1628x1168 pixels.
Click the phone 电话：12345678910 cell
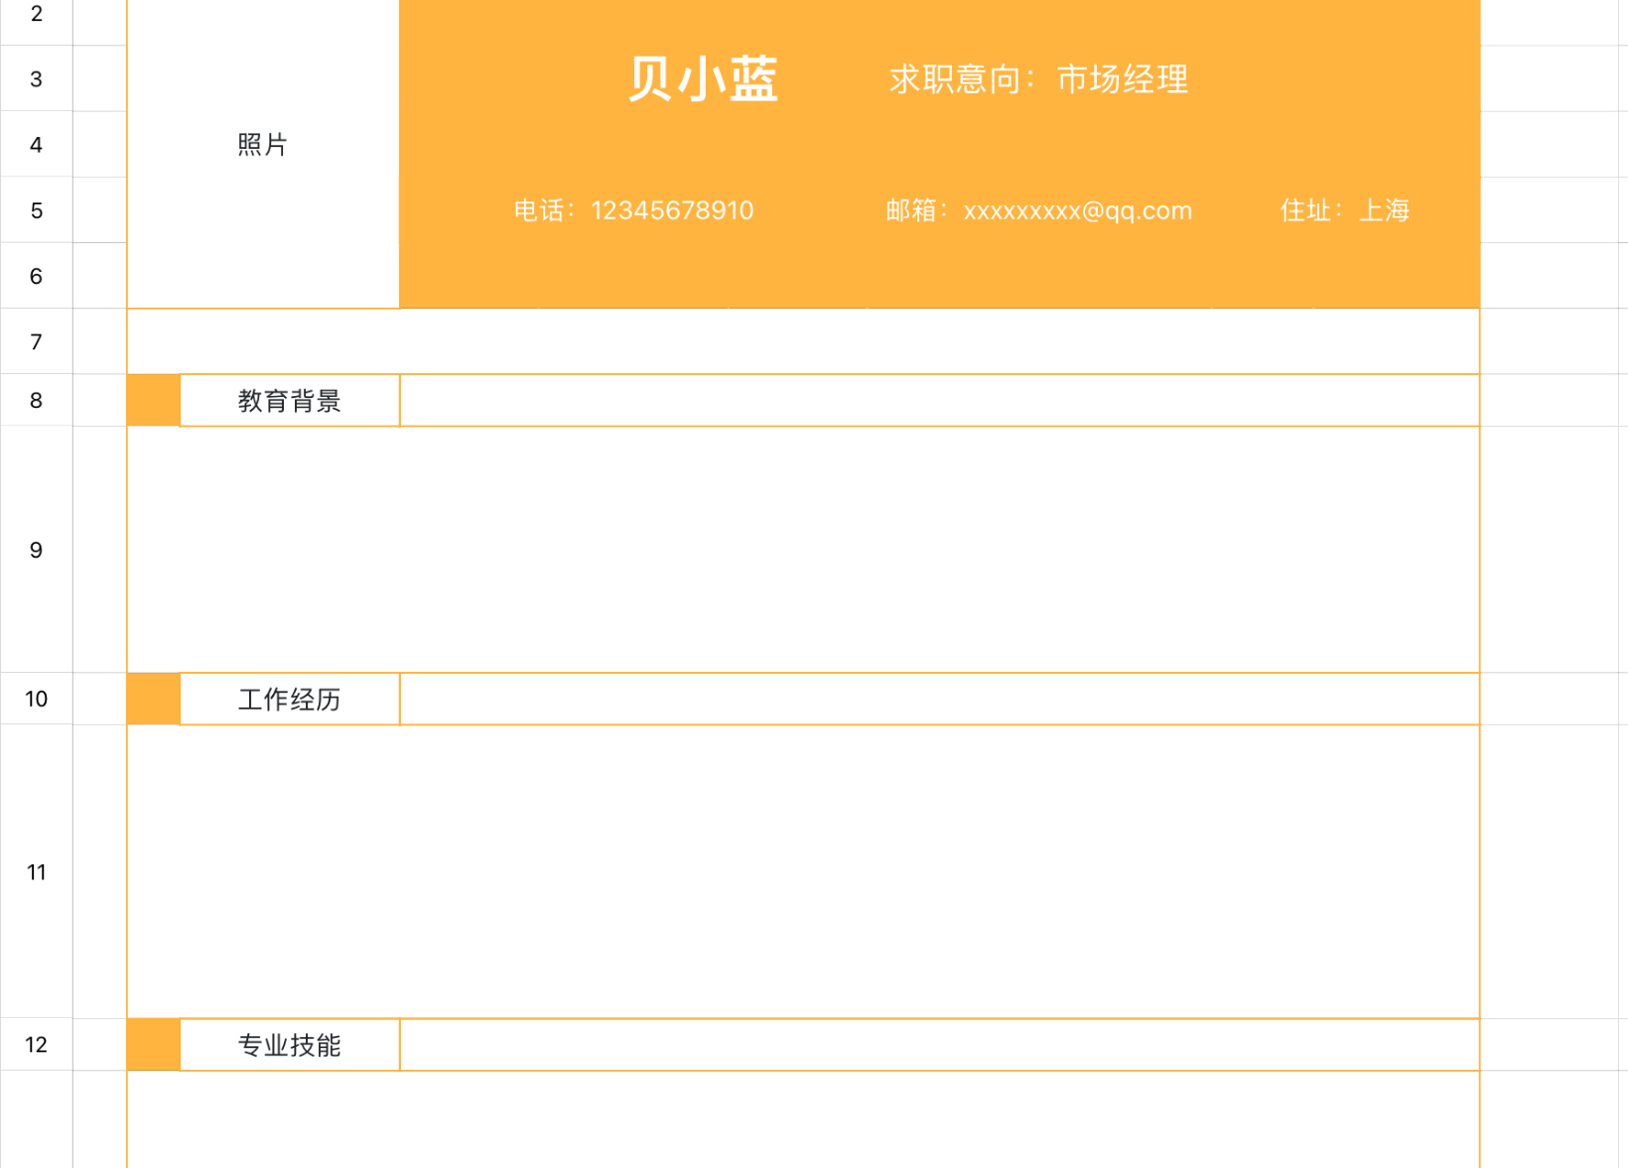[x=633, y=210]
